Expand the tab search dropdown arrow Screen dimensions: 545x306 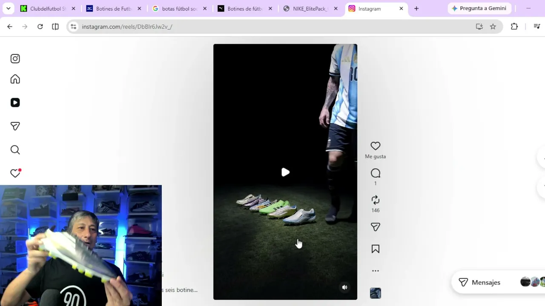coord(8,8)
